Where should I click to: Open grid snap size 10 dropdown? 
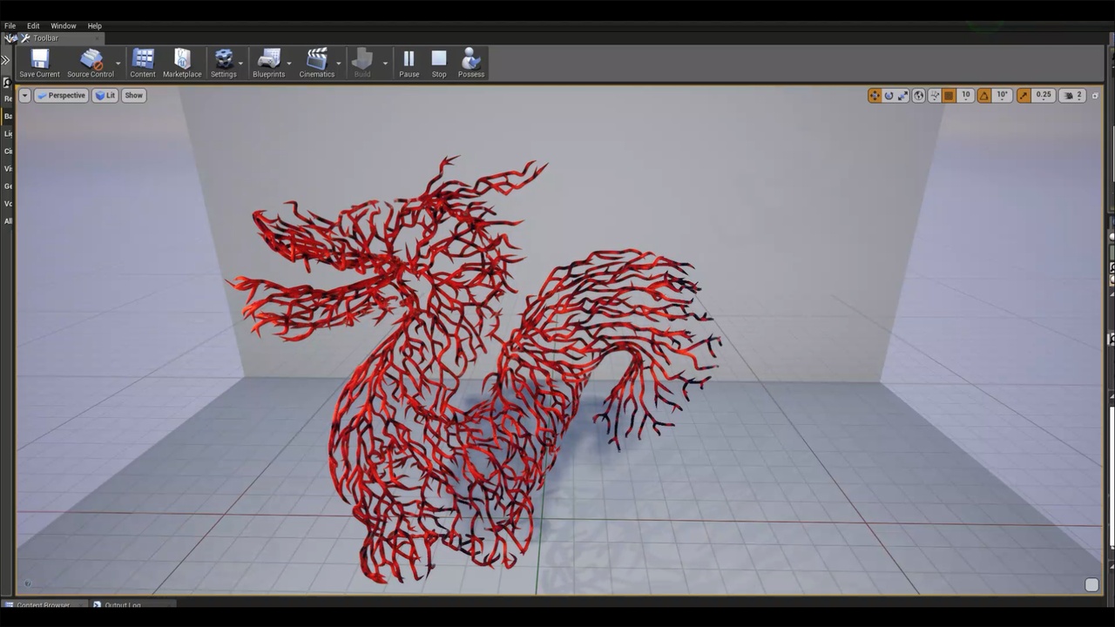click(965, 96)
